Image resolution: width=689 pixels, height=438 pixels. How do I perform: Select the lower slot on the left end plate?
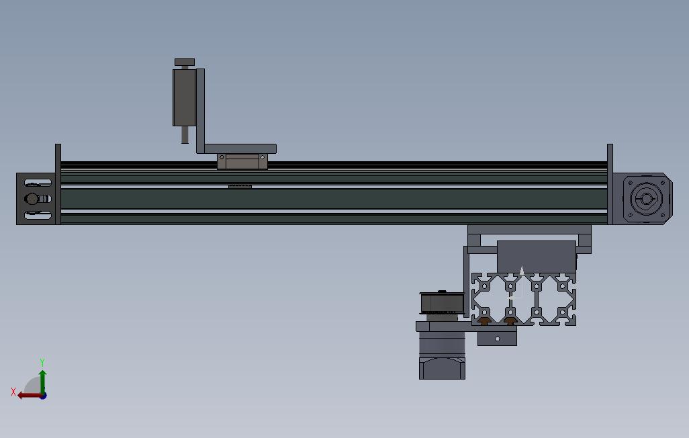pos(38,215)
